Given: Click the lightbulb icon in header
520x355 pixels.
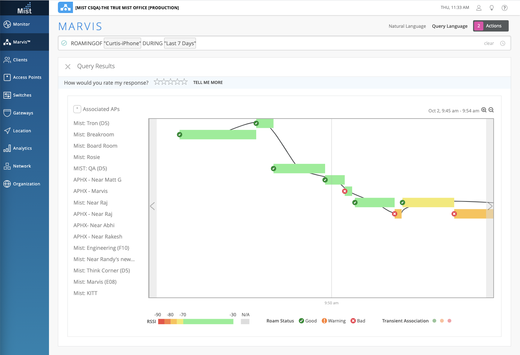Looking at the screenshot, I should click(492, 8).
